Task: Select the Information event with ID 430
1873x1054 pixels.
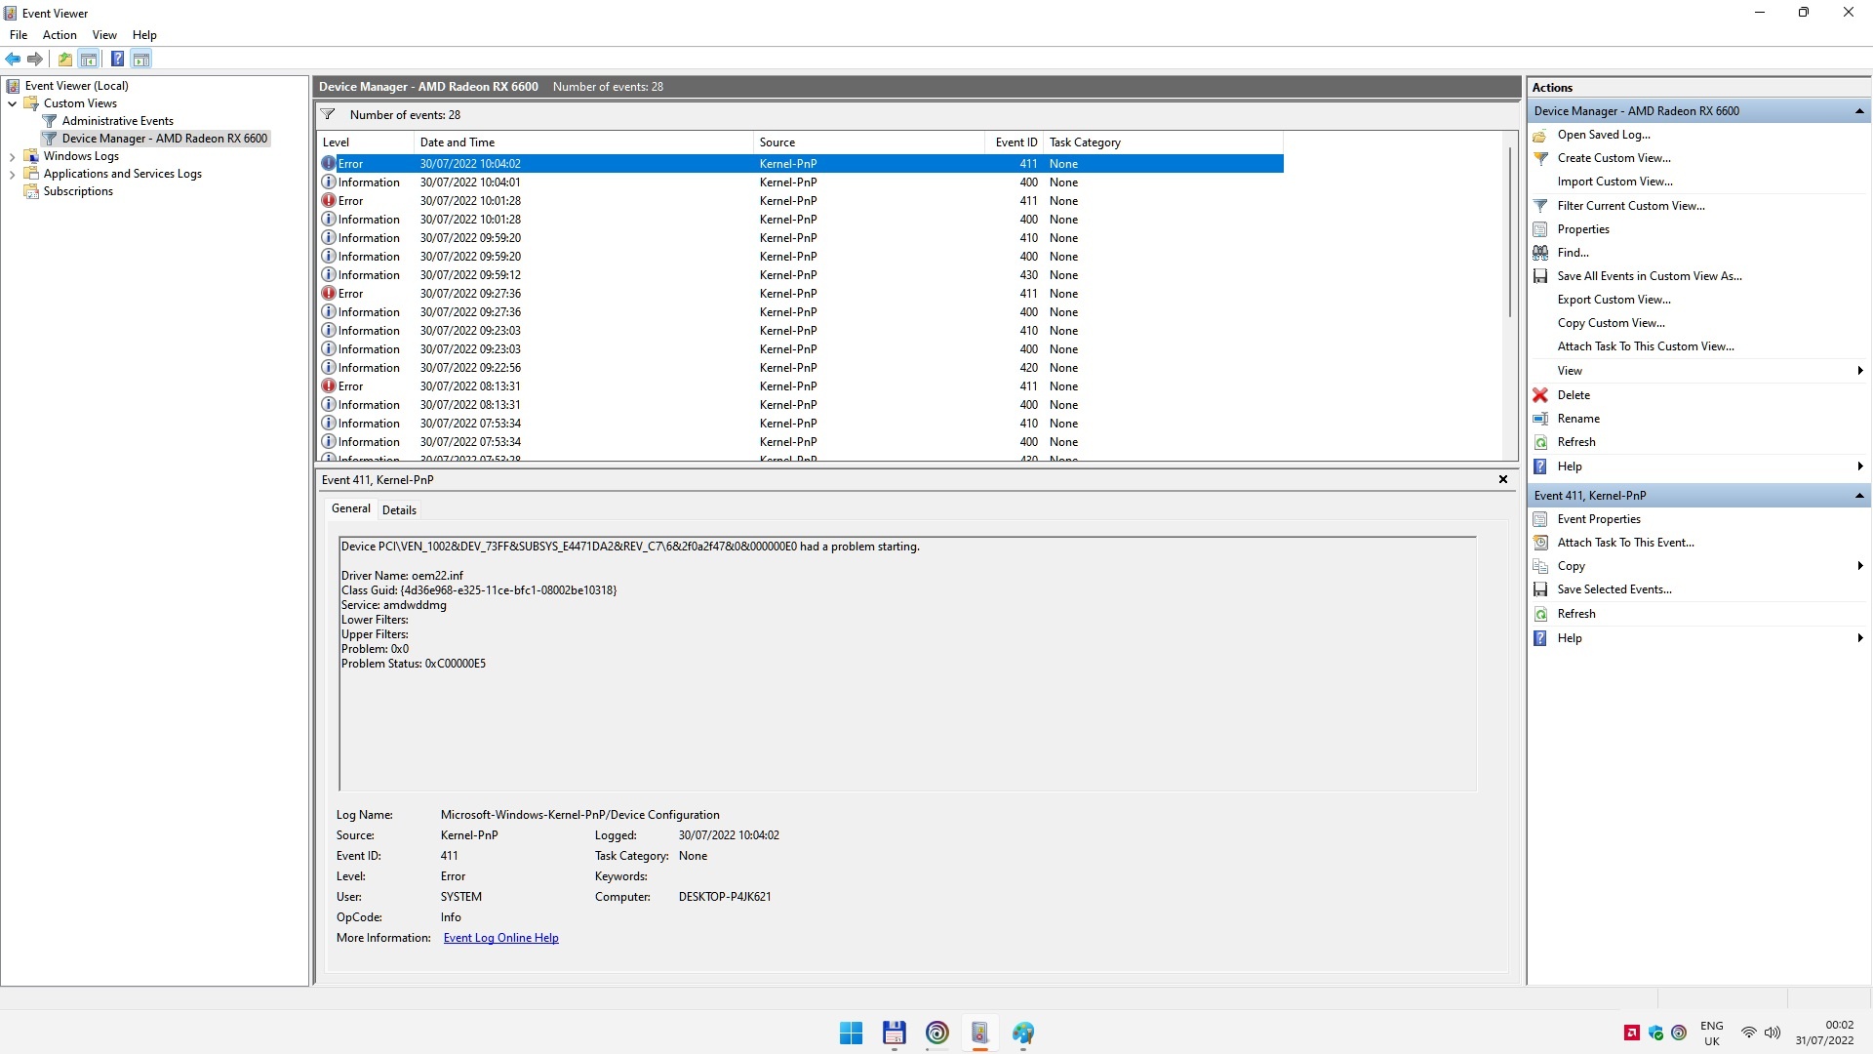Action: (x=801, y=275)
